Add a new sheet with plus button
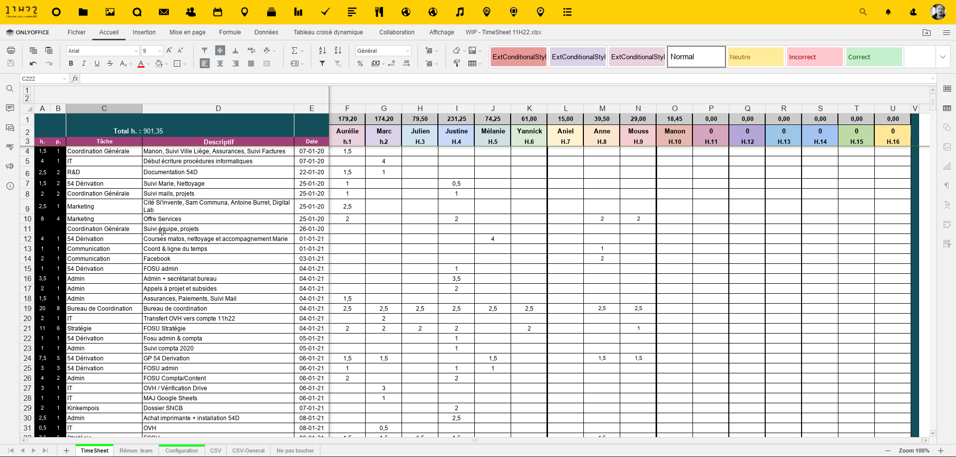Image resolution: width=956 pixels, height=457 pixels. (x=66, y=451)
